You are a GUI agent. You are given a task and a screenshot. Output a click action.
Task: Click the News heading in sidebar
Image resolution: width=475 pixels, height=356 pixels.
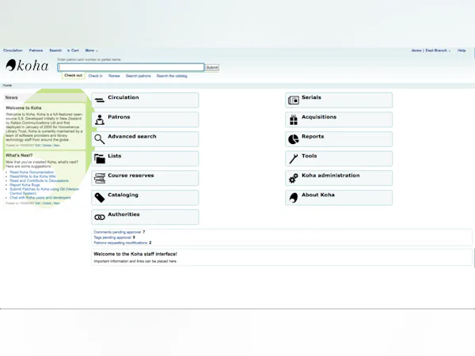pyautogui.click(x=12, y=97)
